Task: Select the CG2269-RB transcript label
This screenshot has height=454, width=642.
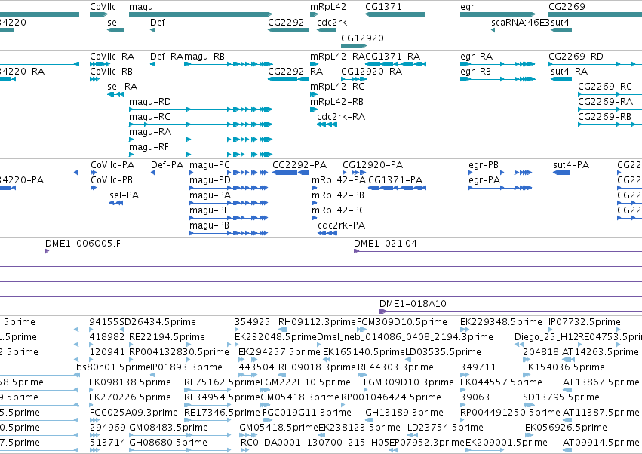Action: coord(605,117)
